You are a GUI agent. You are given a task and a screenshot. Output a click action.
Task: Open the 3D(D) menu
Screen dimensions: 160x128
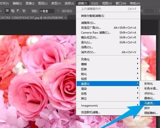[x=94, y=4]
